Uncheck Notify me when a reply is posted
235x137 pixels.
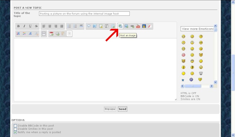point(15,132)
